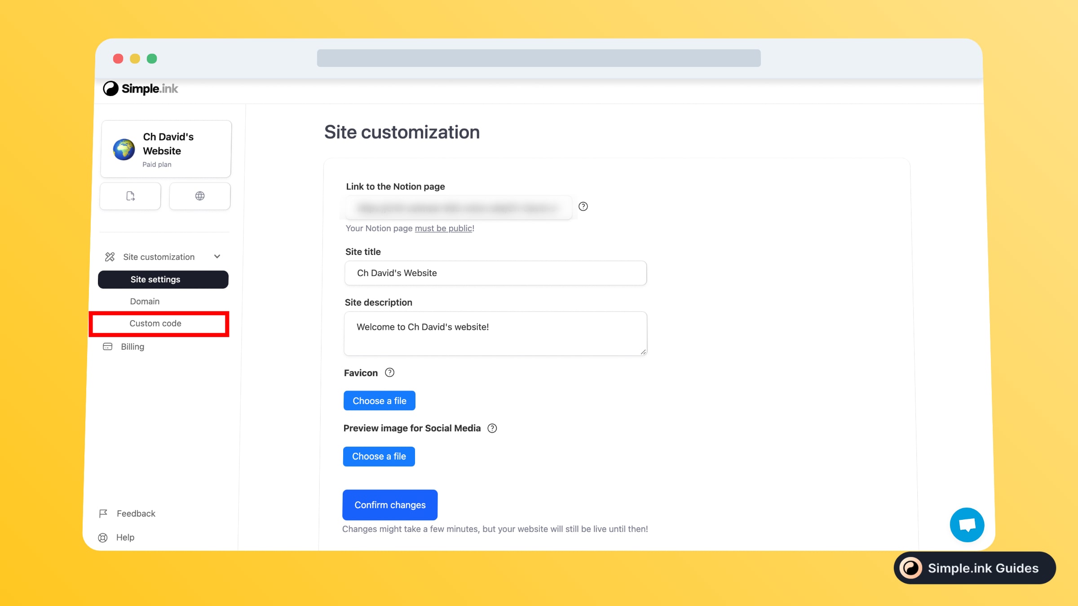This screenshot has height=606, width=1078.
Task: Open the 'must be public' link
Action: tap(443, 228)
